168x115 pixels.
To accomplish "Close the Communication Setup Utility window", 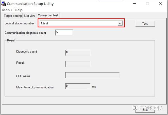I will tap(160, 4).
